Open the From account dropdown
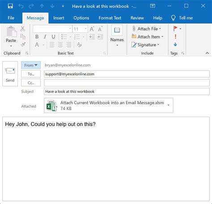 [31, 65]
